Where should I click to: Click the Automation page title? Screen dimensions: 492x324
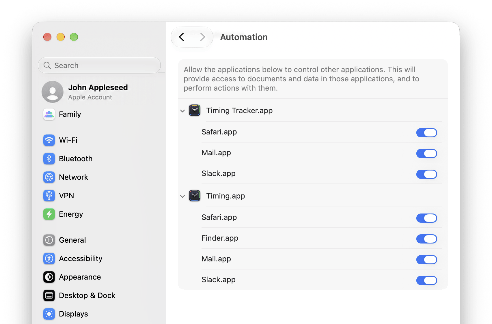pos(244,37)
